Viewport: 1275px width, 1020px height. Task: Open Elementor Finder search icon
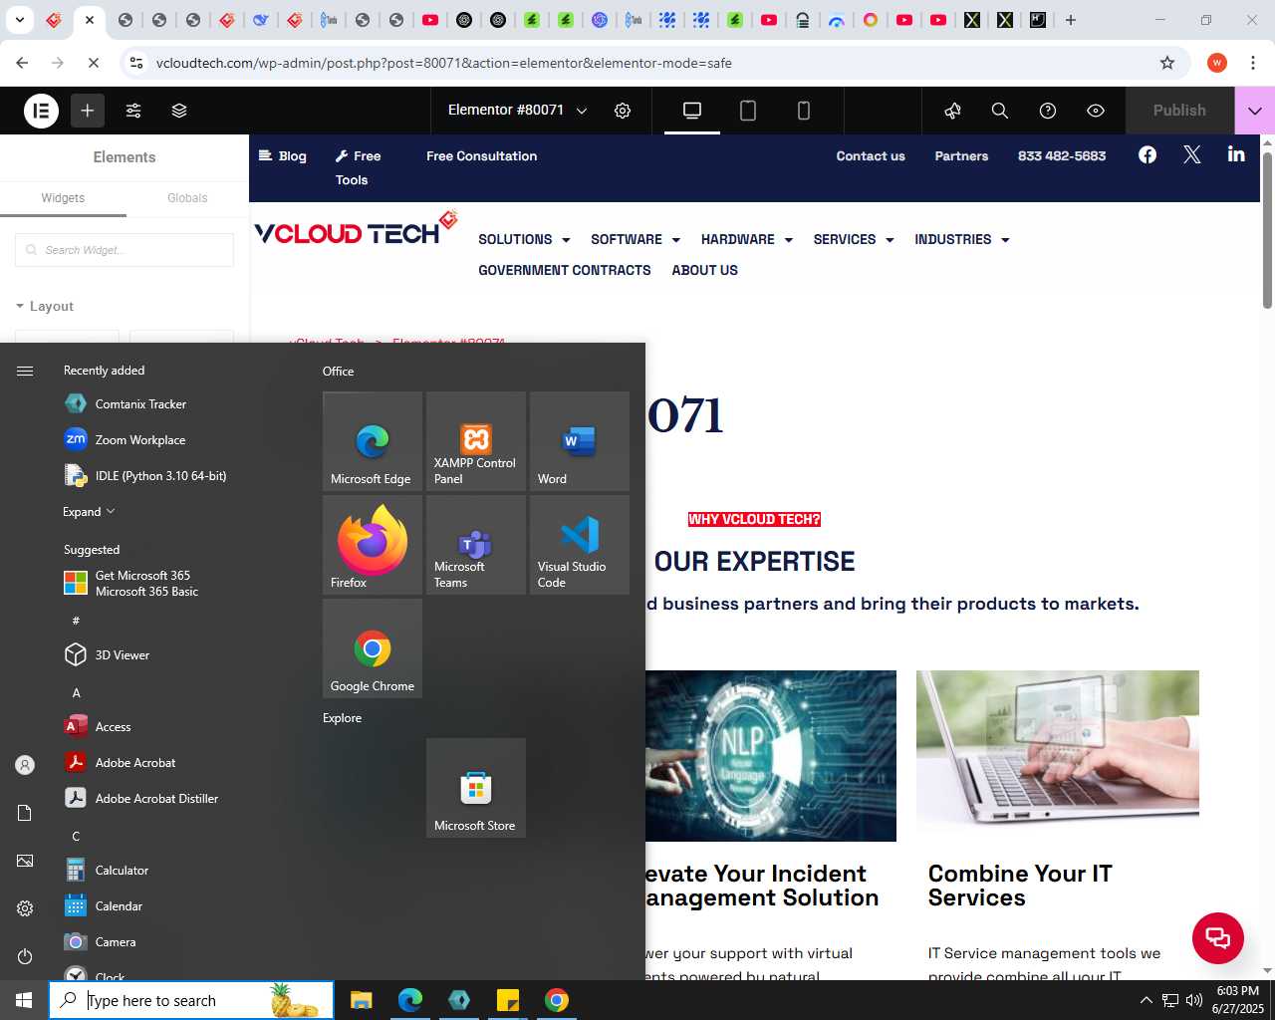coord(1000,111)
